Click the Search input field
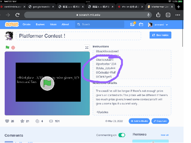The height and width of the screenshot is (143, 191). (x=100, y=24)
